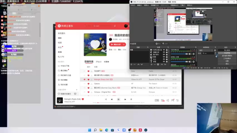Unlike the song Midnight (Radio Edit) in list
The image size is (237, 133).
coord(88,80)
